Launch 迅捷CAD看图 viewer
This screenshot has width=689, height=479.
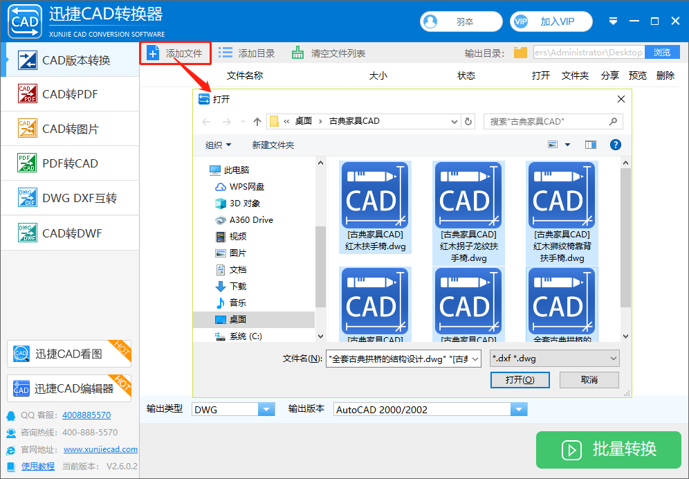69,354
